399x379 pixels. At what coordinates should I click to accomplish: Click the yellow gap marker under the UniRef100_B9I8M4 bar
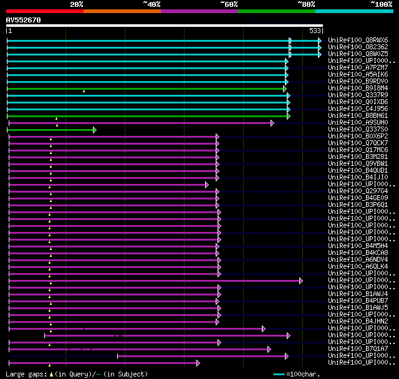click(84, 91)
